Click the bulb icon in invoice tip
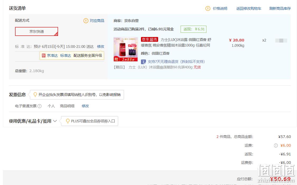This screenshot has width=297, height=185. coord(35,95)
